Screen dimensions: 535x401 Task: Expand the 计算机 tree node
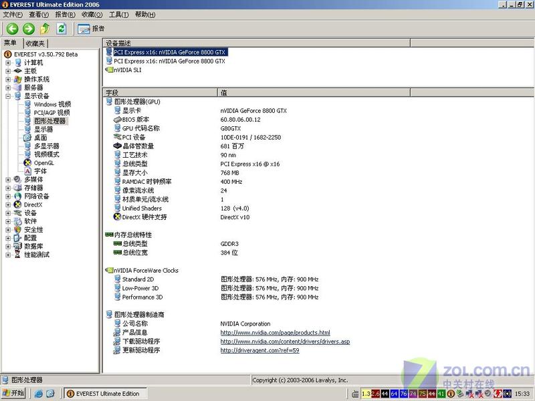click(x=8, y=63)
